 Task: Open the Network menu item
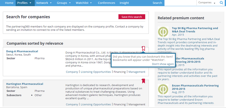pyautogui.click(x=42, y=3)
